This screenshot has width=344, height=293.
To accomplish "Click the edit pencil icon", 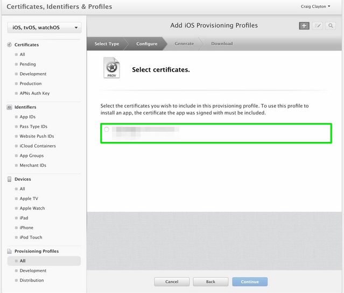I will 317,26.
